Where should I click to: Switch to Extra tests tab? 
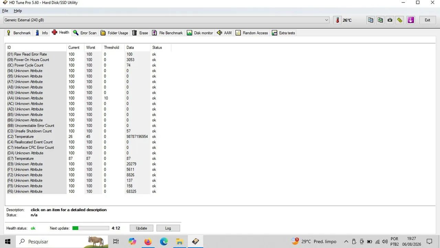coord(283,33)
